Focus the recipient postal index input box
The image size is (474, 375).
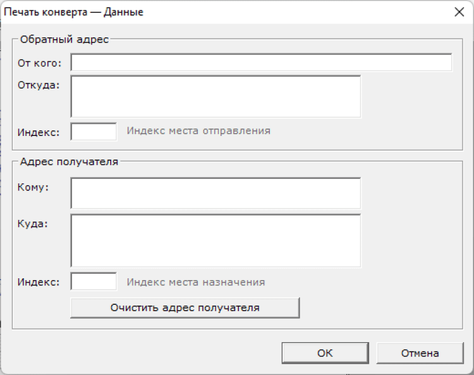[94, 281]
